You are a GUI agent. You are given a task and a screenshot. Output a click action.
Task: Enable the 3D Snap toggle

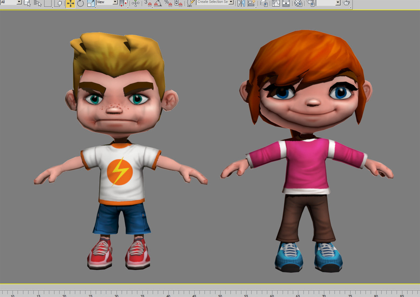[x=146, y=4]
